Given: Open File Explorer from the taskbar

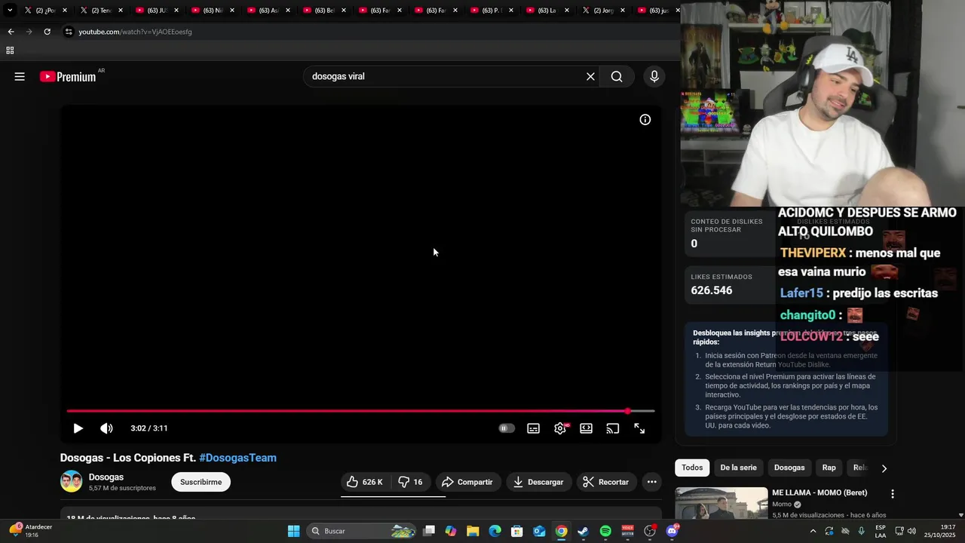Looking at the screenshot, I should point(473,531).
